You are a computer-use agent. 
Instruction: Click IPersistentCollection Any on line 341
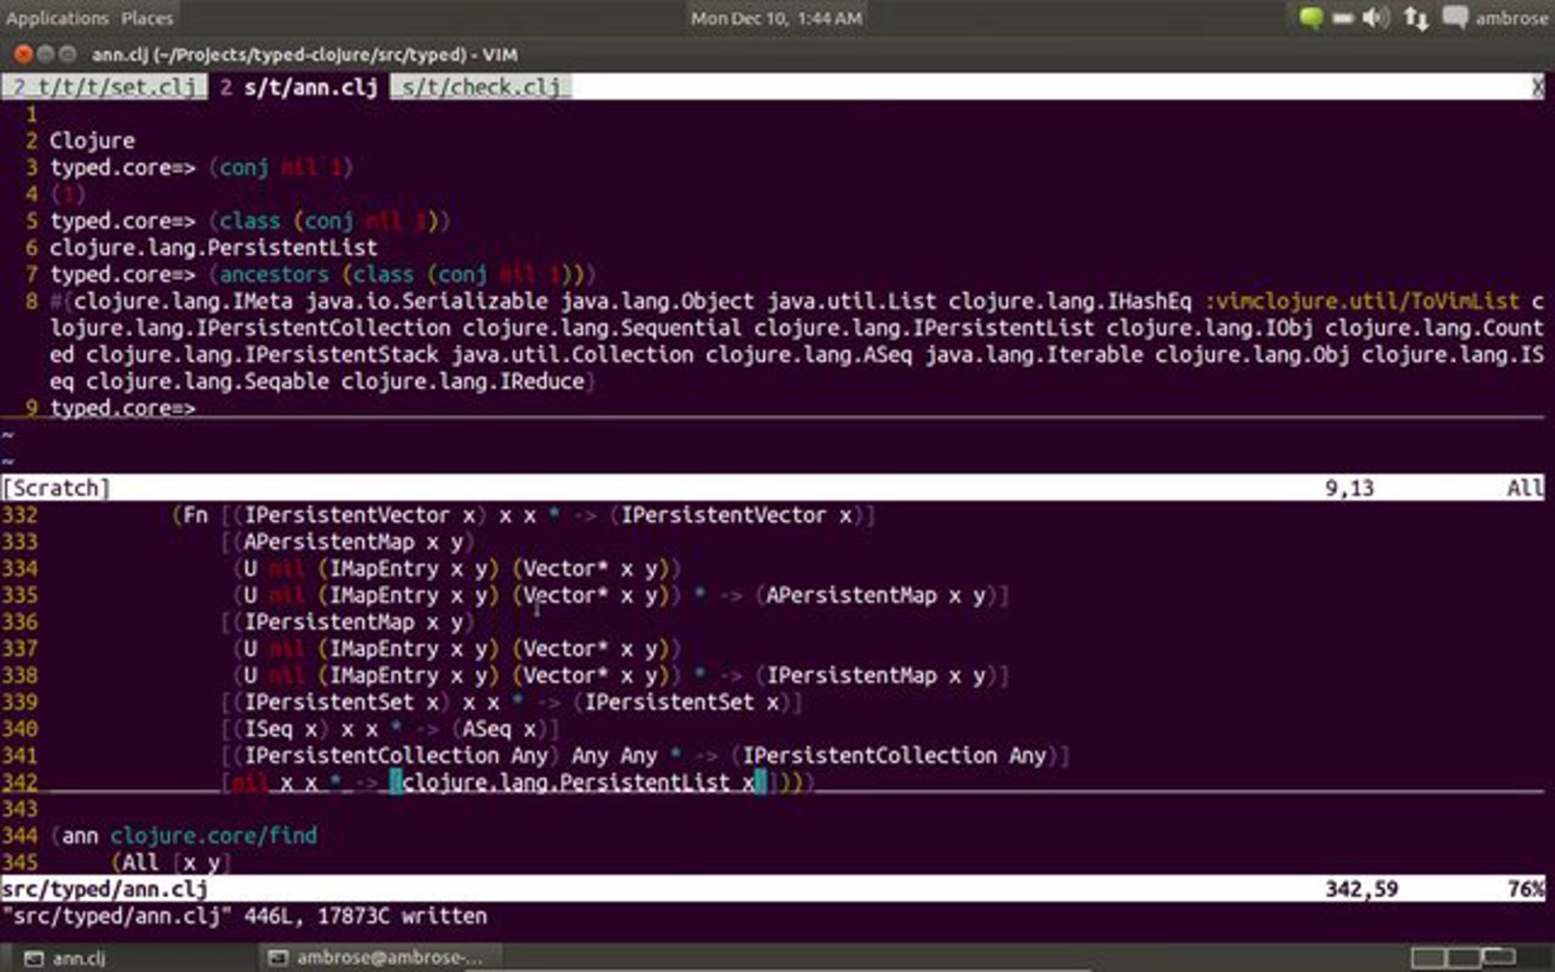(x=397, y=756)
